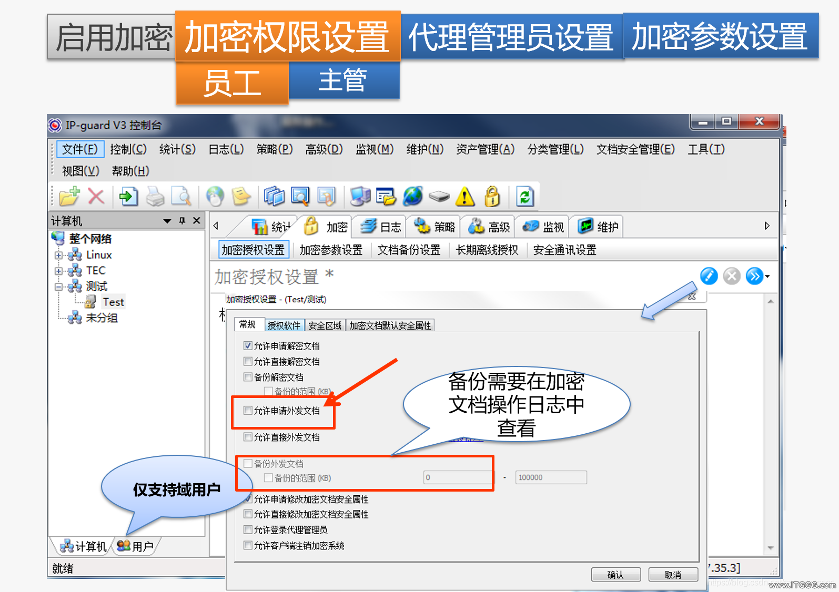
Task: Click the right panel scroll down arrow
Action: [771, 548]
